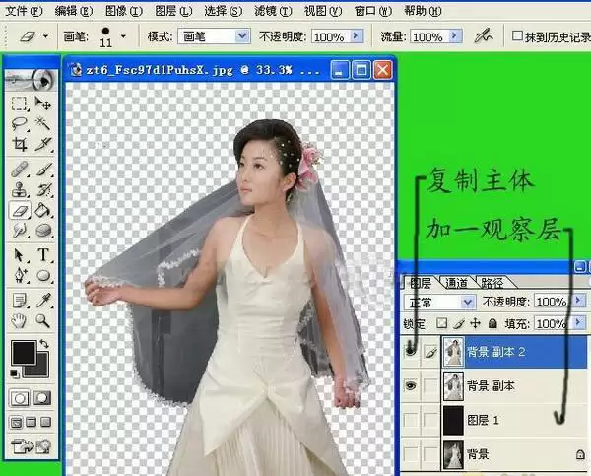Show the 图层 1 layer visibility
Image resolution: width=591 pixels, height=476 pixels.
tap(411, 420)
